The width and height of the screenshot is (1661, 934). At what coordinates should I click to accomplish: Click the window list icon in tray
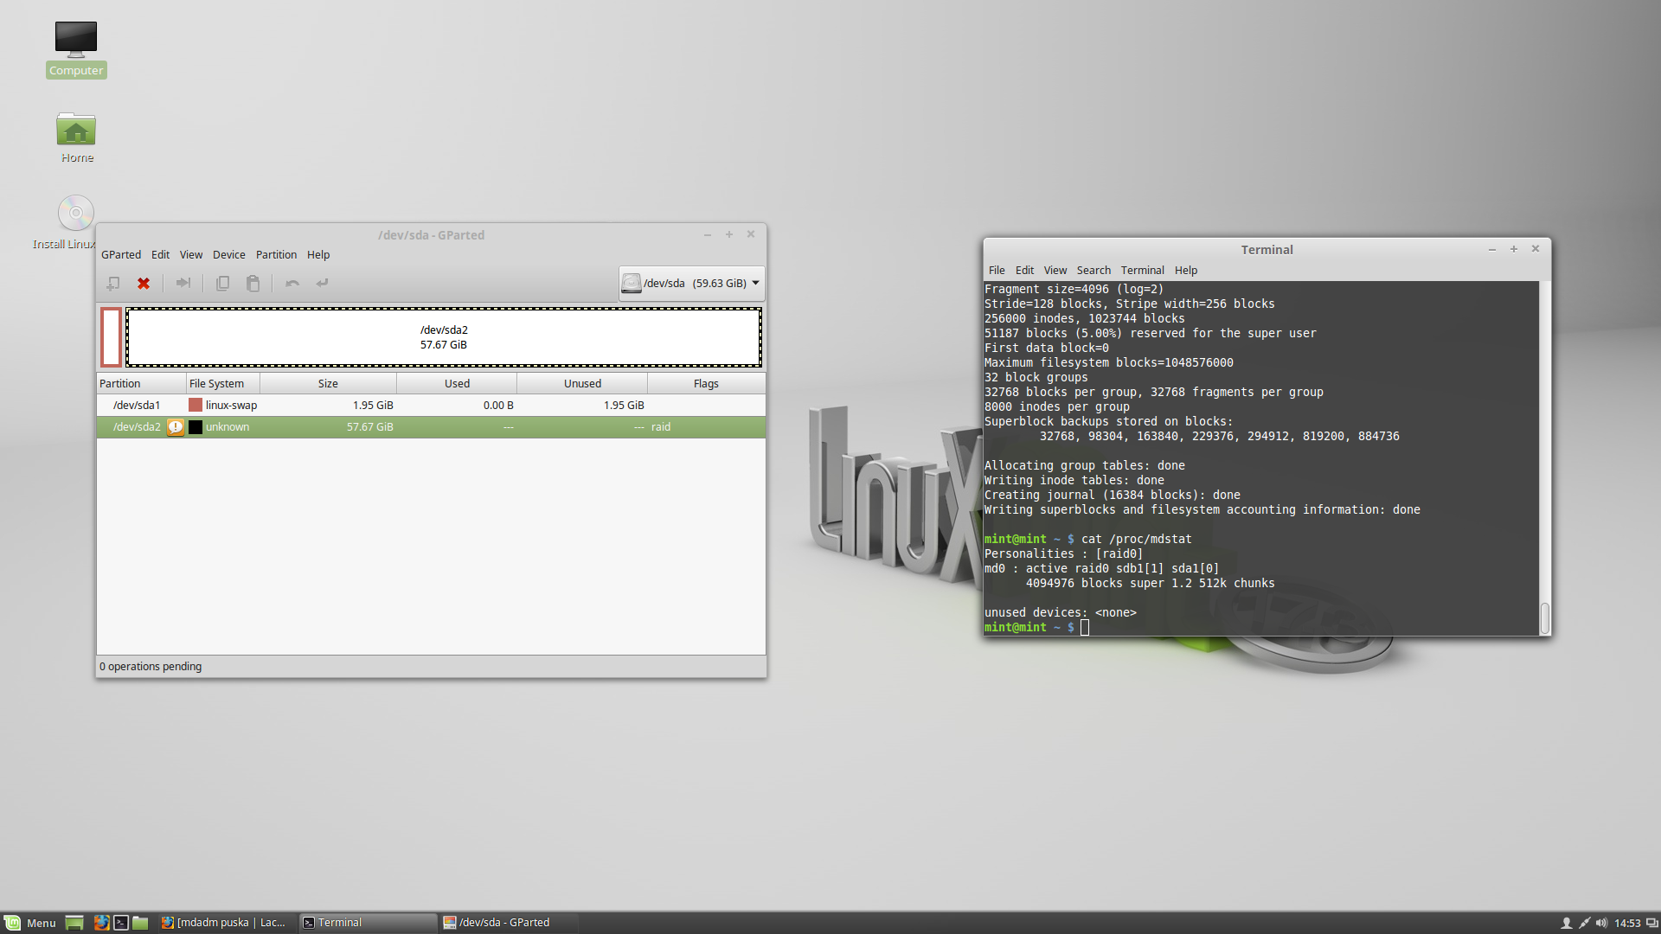1651,923
